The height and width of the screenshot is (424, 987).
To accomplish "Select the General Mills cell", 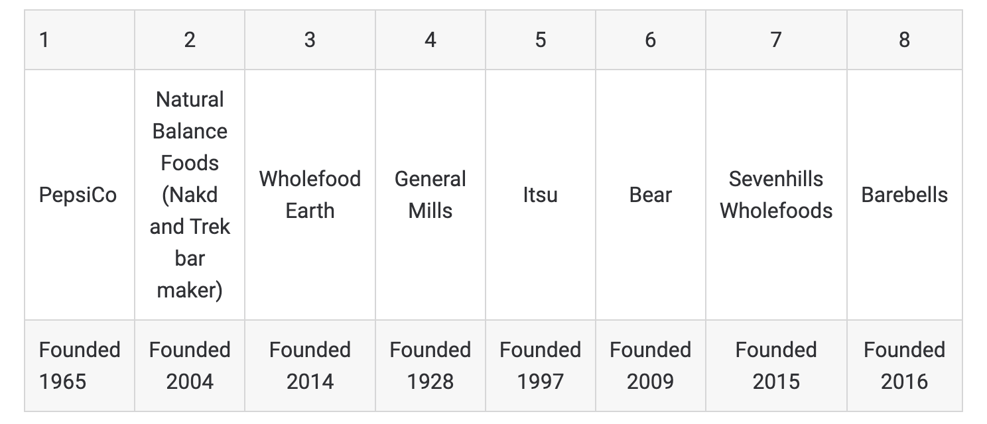I will 430,195.
